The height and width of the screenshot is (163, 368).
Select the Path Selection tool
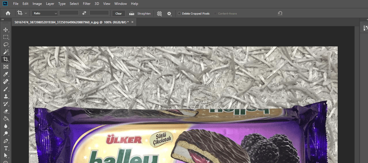[5, 156]
